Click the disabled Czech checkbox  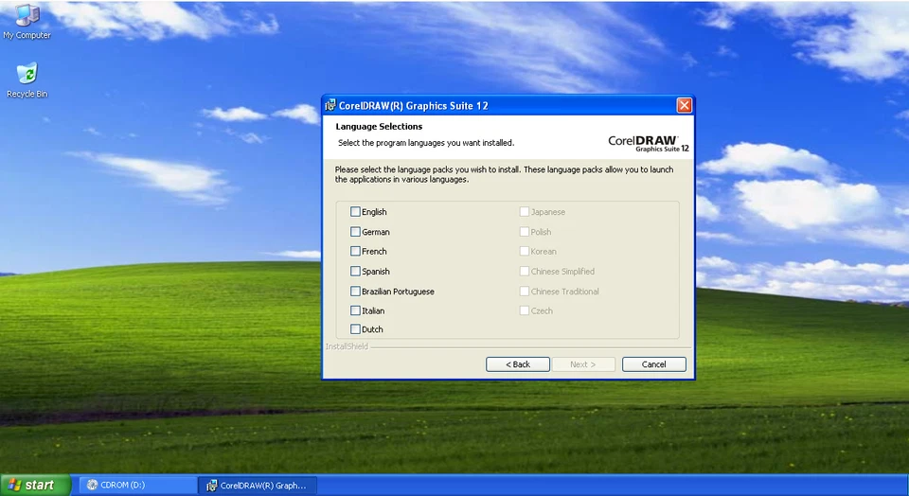524,310
